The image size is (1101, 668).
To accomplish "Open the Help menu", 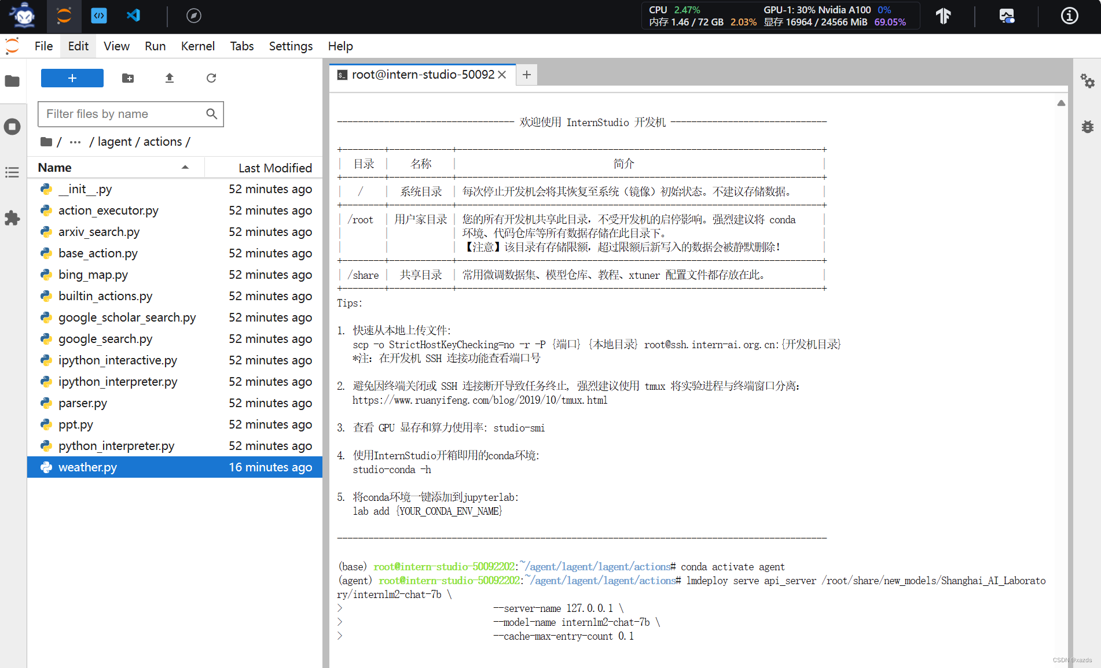I will 340,46.
